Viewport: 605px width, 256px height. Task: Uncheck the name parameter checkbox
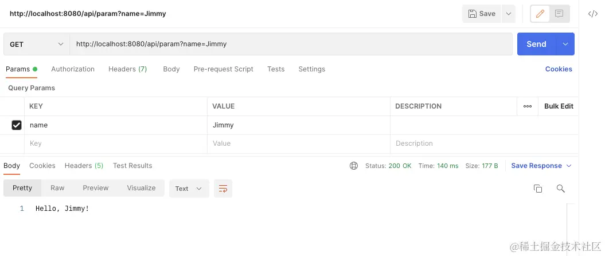click(x=17, y=125)
